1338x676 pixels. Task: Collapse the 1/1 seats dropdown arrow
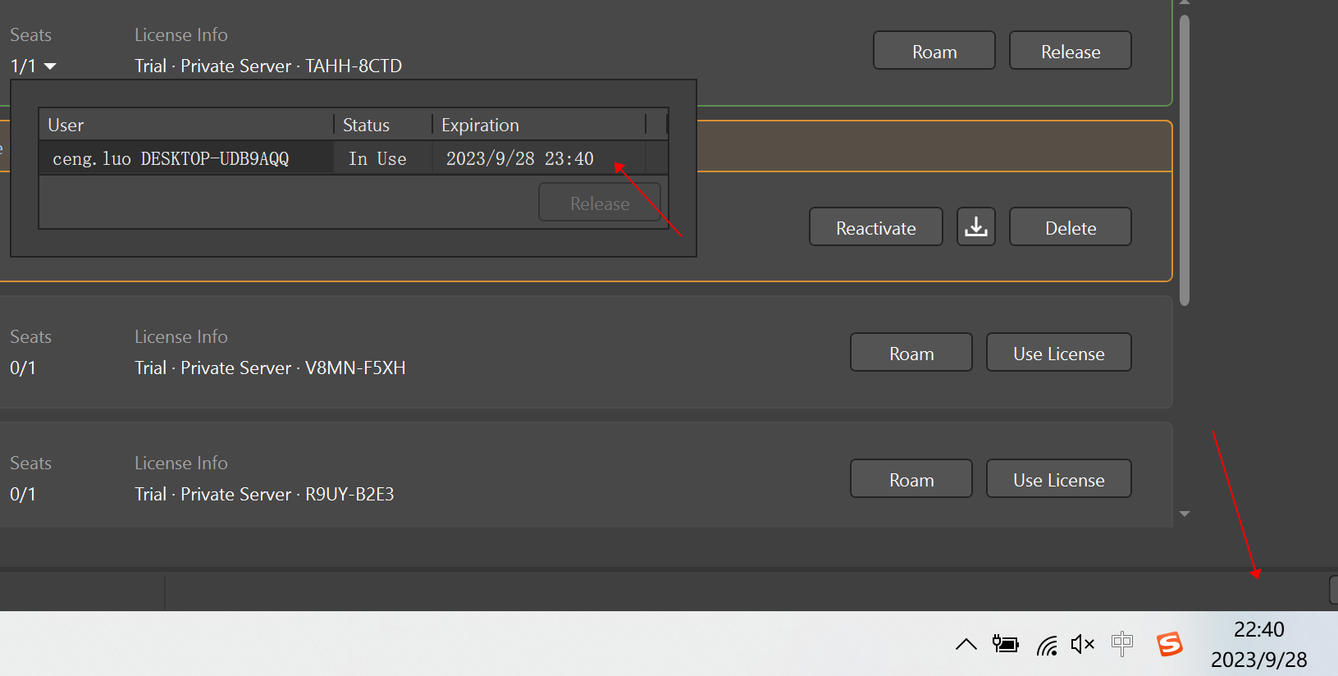pyautogui.click(x=50, y=66)
